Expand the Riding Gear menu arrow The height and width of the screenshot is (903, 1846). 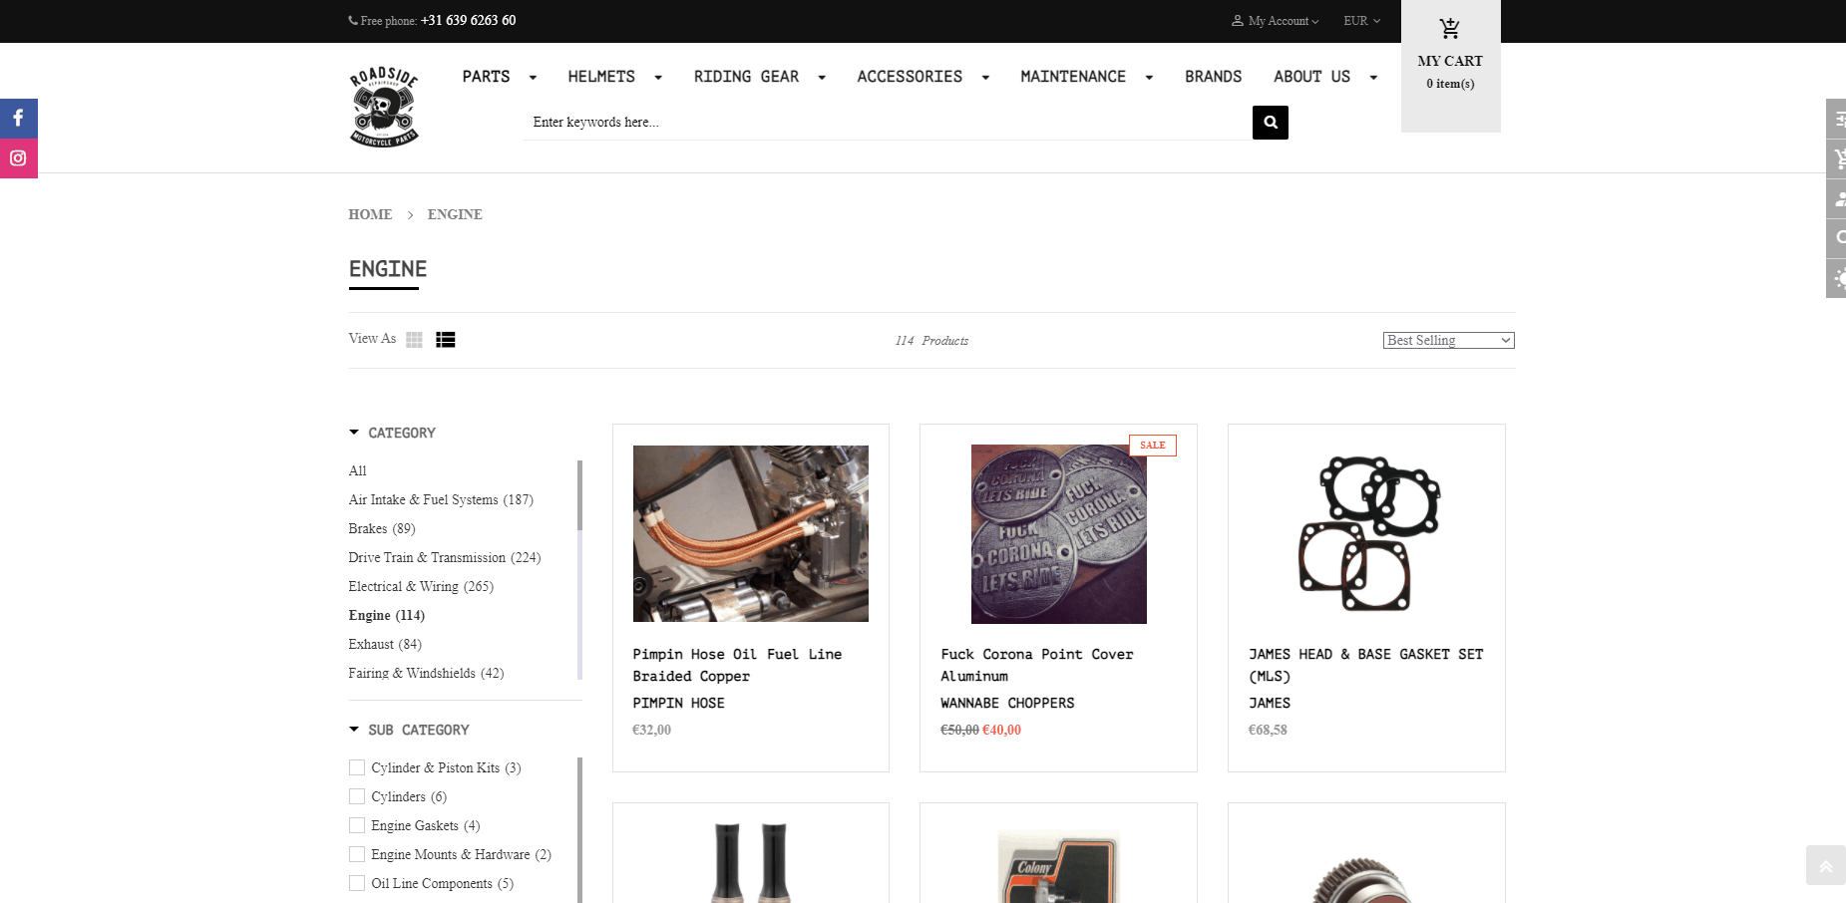[822, 78]
